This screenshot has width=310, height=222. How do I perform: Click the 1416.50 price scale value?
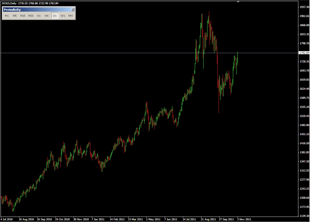point(304,143)
